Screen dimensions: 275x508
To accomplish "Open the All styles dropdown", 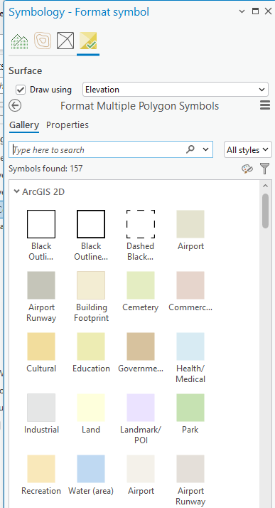I will [x=247, y=149].
